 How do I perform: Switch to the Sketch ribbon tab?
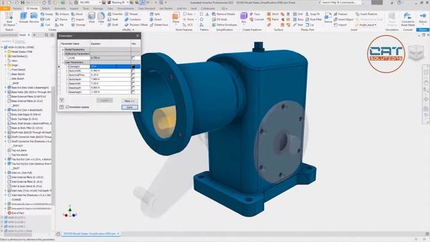46,9
